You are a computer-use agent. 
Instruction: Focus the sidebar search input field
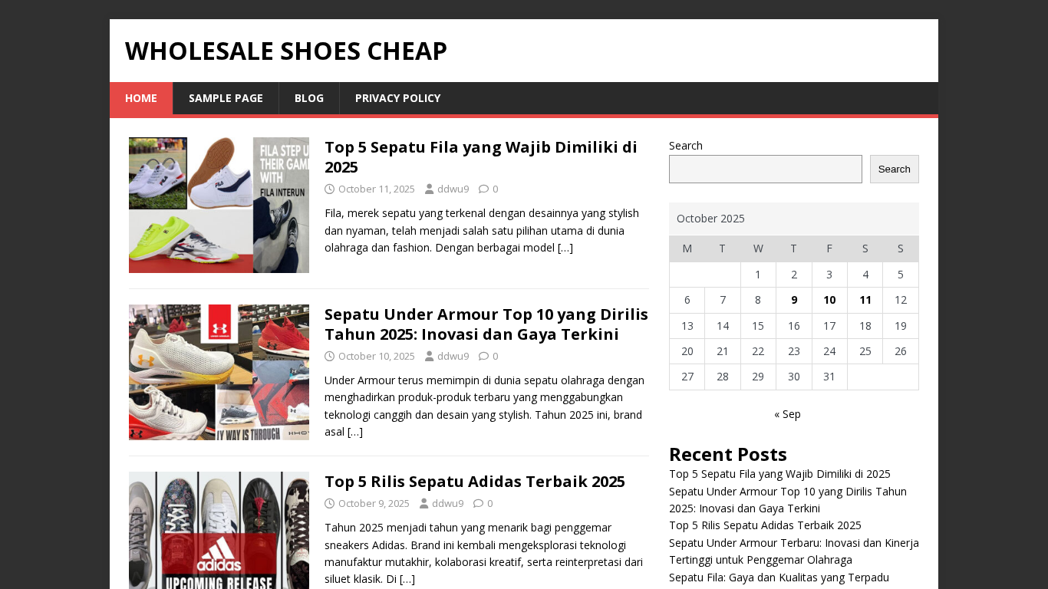(766, 169)
